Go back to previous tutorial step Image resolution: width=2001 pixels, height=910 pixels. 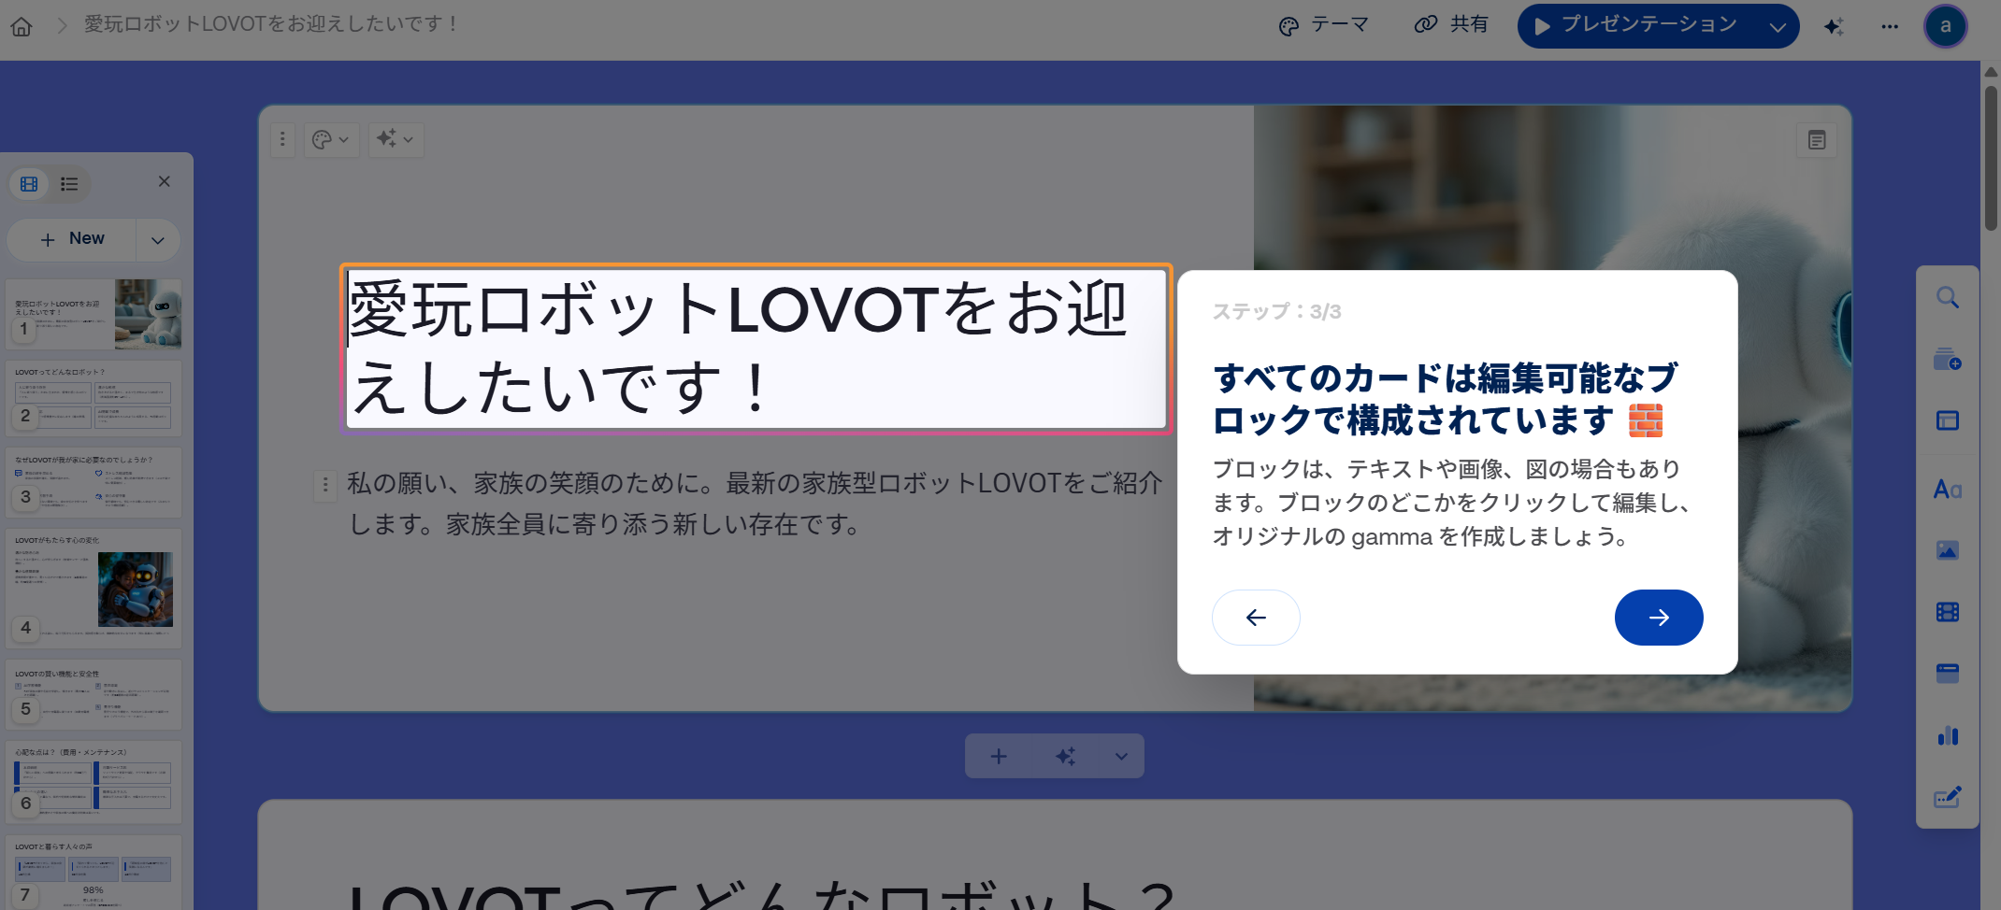[x=1256, y=618]
